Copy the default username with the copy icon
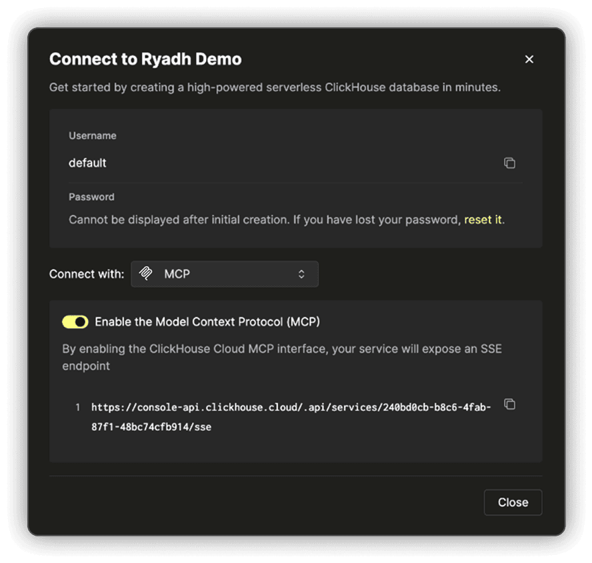This screenshot has height=563, width=592. (509, 163)
